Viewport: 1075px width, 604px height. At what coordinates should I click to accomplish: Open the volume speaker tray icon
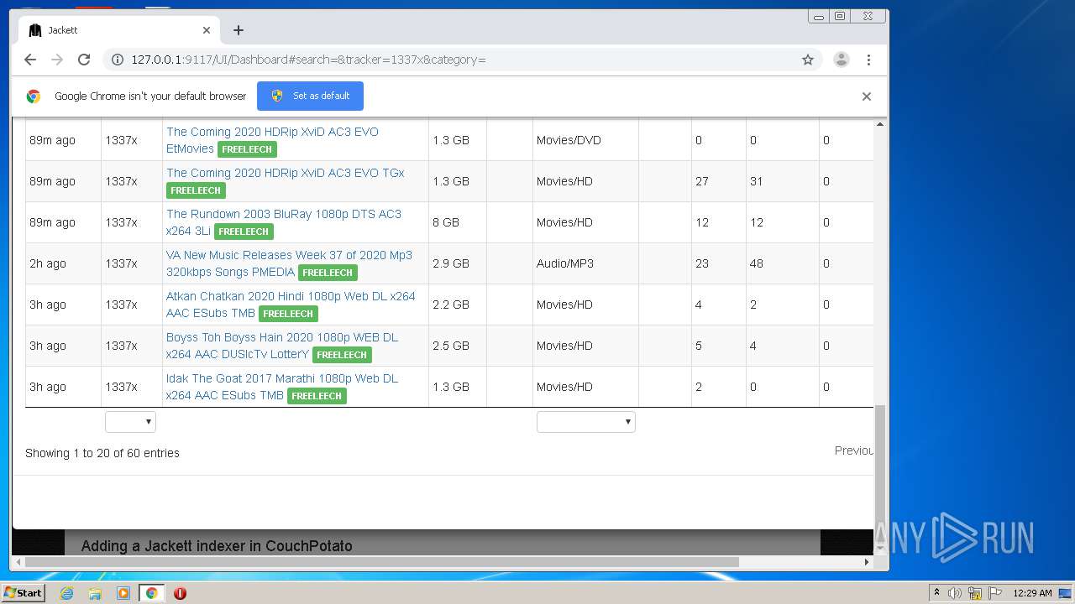[955, 593]
